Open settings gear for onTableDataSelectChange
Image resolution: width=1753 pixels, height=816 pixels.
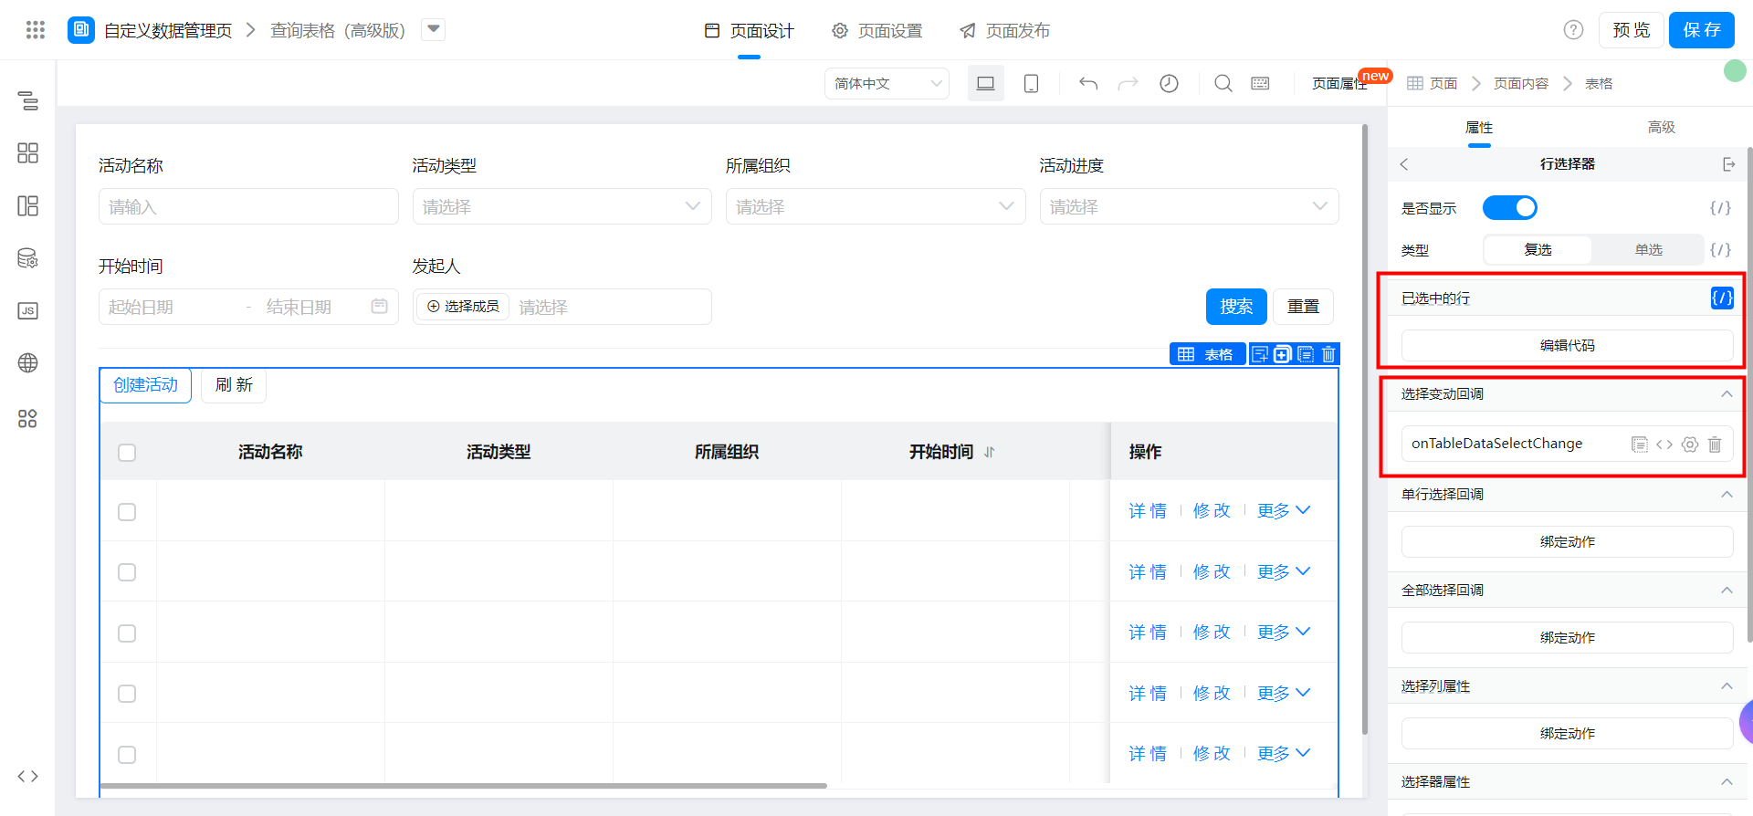click(1690, 445)
